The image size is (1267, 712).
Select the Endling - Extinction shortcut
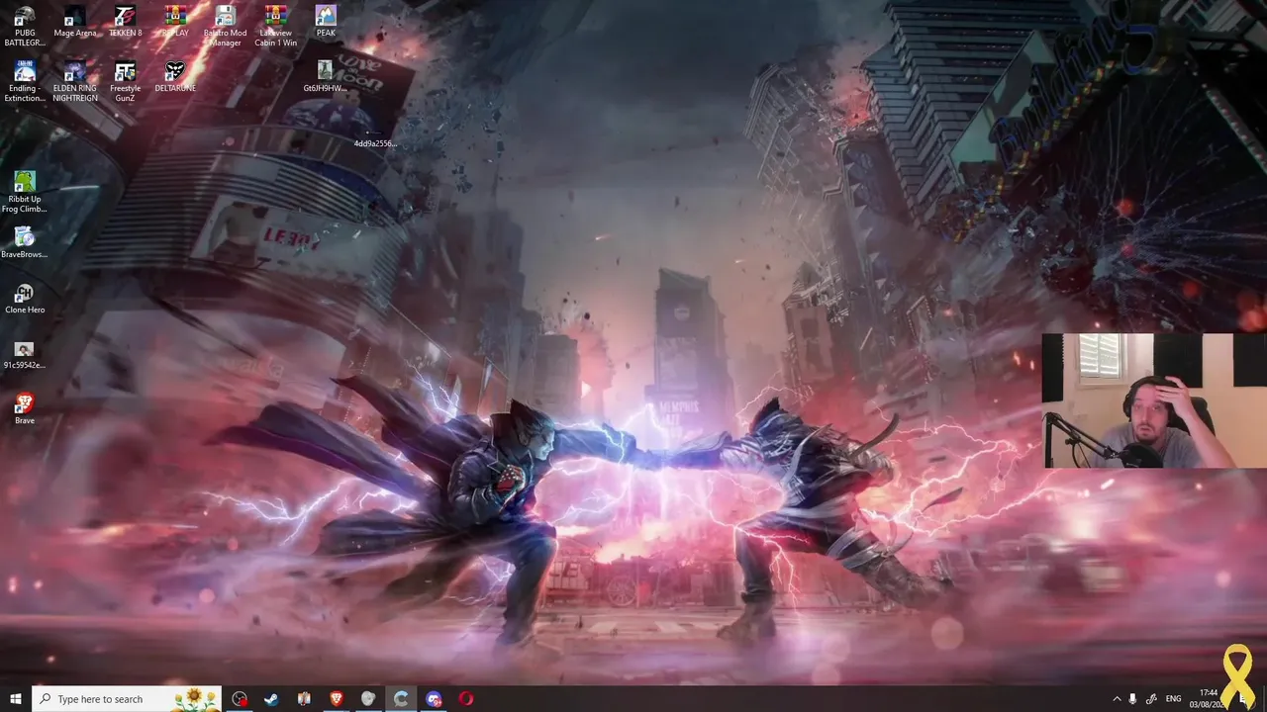[25, 82]
